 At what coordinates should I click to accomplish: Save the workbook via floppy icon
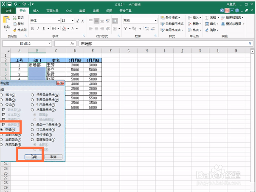coord(10,4)
